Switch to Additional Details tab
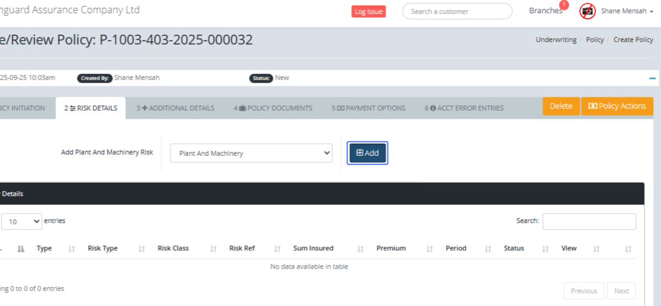 click(175, 108)
